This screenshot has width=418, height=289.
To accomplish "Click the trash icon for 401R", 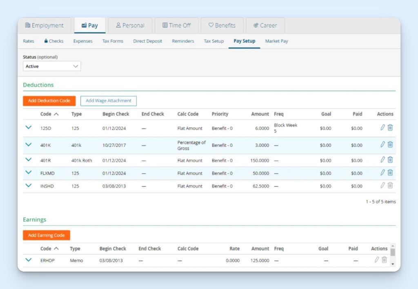I will pyautogui.click(x=390, y=160).
